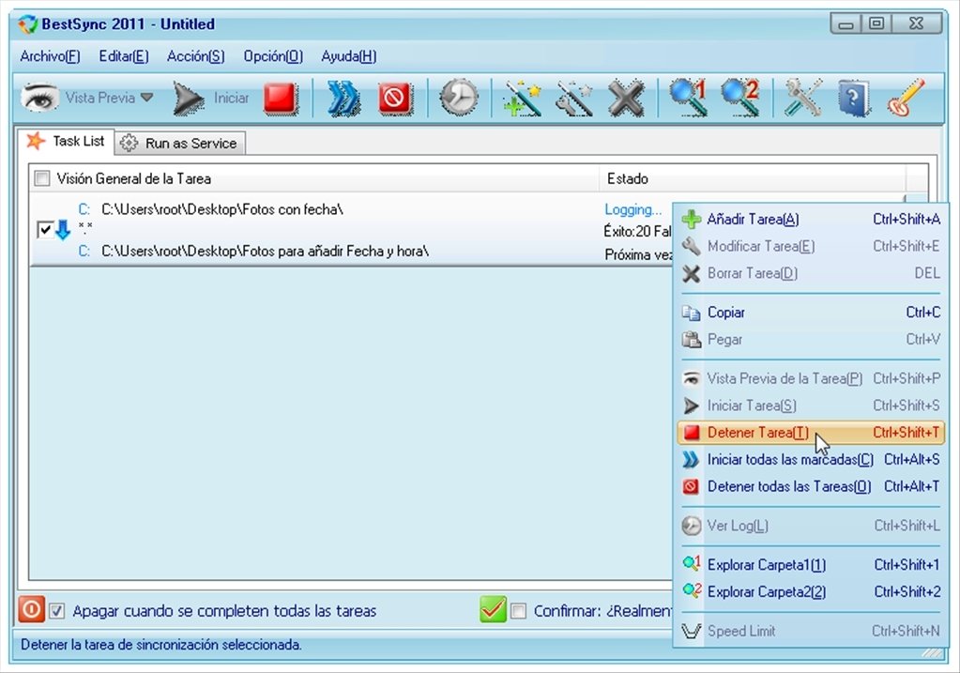960x673 pixels.
Task: Choose Pegar from the context menu
Action: click(811, 339)
